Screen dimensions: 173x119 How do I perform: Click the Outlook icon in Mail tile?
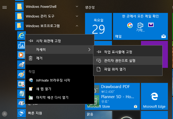[x=140, y=25]
